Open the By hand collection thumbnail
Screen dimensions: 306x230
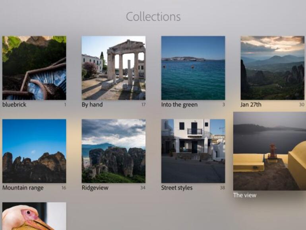114,68
